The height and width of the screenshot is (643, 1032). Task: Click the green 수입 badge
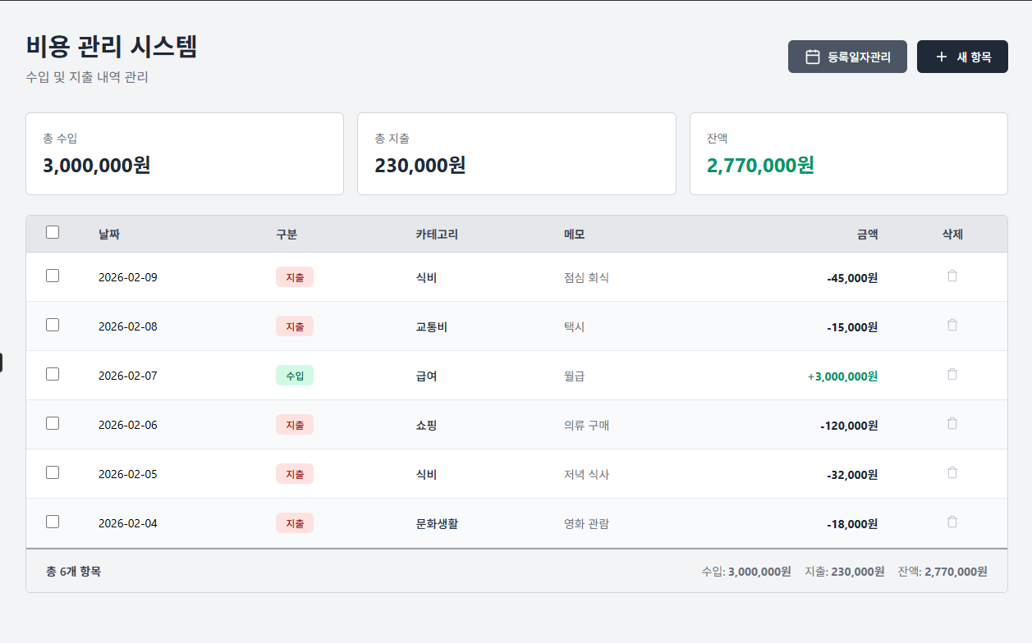pos(294,376)
